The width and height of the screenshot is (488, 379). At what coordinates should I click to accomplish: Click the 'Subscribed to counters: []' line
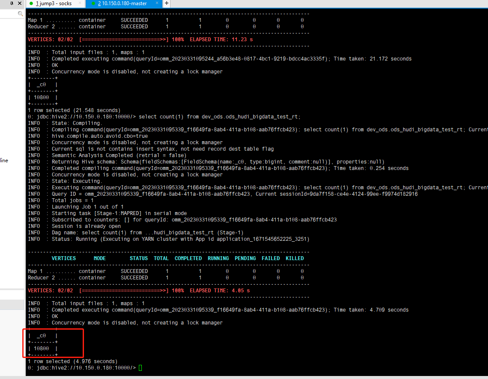pyautogui.click(x=183, y=220)
